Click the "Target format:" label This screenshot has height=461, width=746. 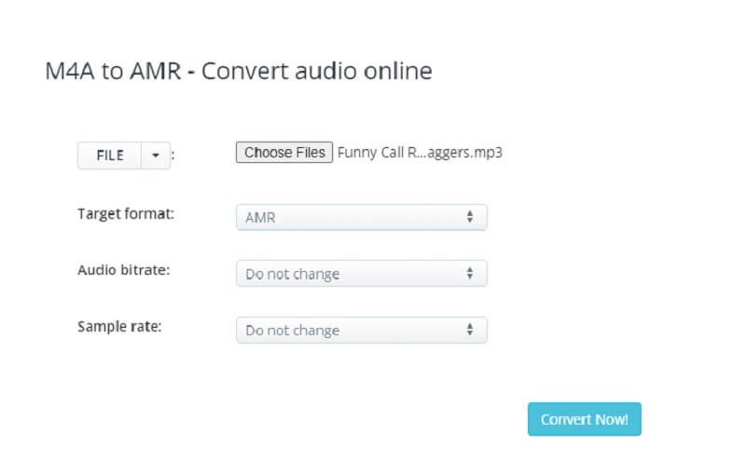tap(125, 213)
